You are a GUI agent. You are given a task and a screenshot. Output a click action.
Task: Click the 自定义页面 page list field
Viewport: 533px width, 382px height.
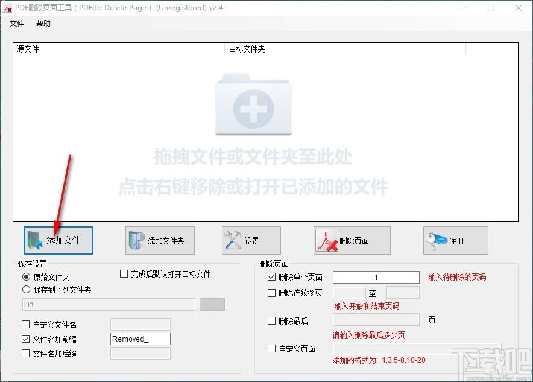pyautogui.click(x=417, y=349)
